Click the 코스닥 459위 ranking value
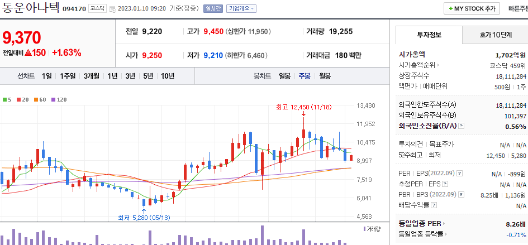Viewport: 528px width, 245px height. [508, 65]
